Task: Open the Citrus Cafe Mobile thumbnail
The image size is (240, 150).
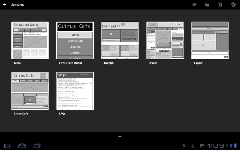Action: (x=75, y=40)
